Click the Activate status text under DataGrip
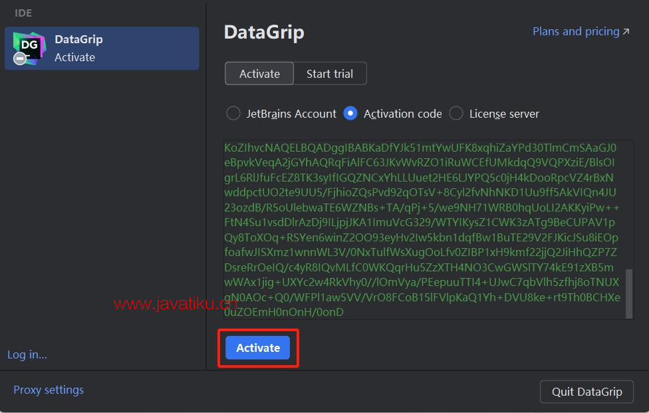 74,57
